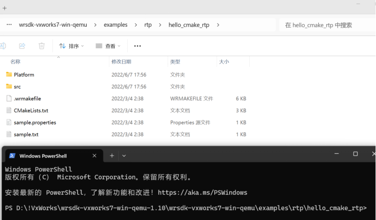Open the toolbar more options ellipsis

coord(137,46)
